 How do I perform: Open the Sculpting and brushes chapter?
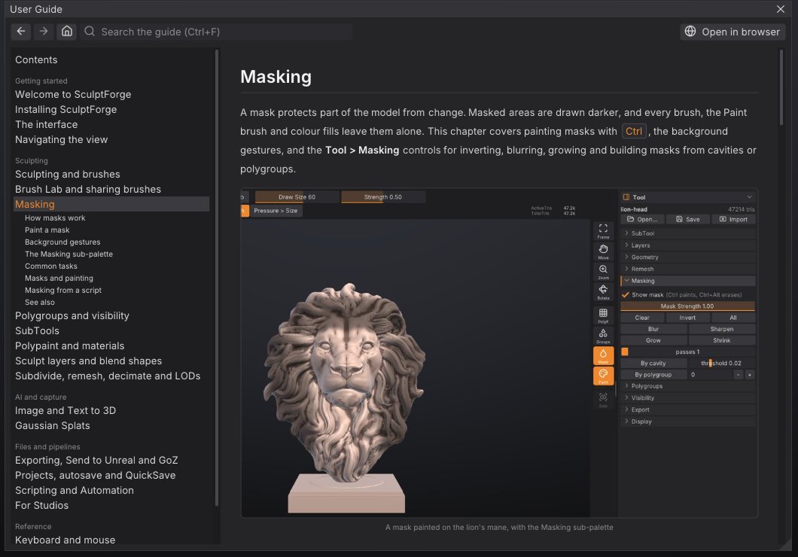coord(67,174)
